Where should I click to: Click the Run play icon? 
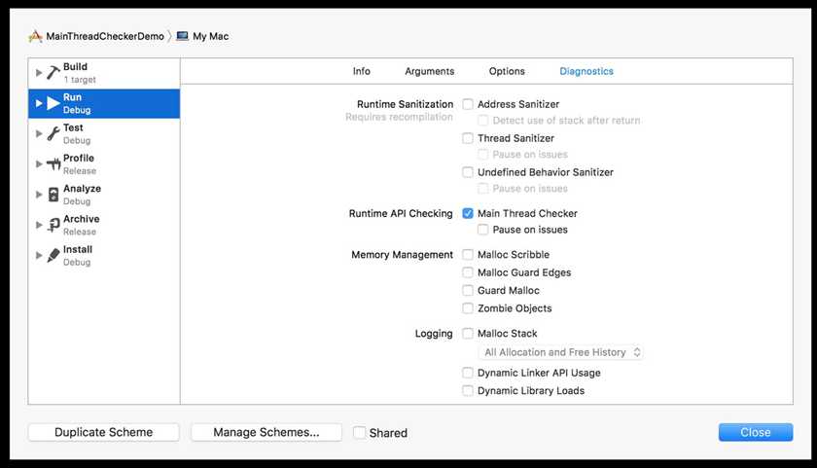point(53,103)
